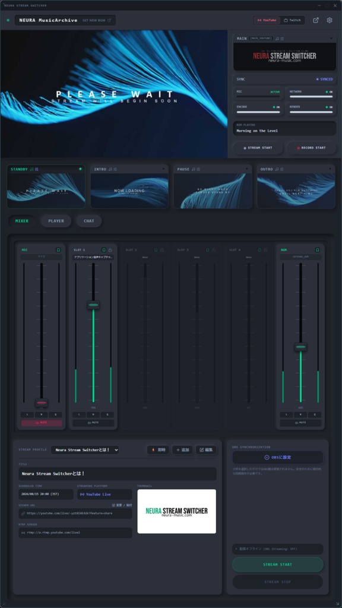Click the music note icon on STANDBY scene
Screen dimensions: 342x608
click(32, 169)
